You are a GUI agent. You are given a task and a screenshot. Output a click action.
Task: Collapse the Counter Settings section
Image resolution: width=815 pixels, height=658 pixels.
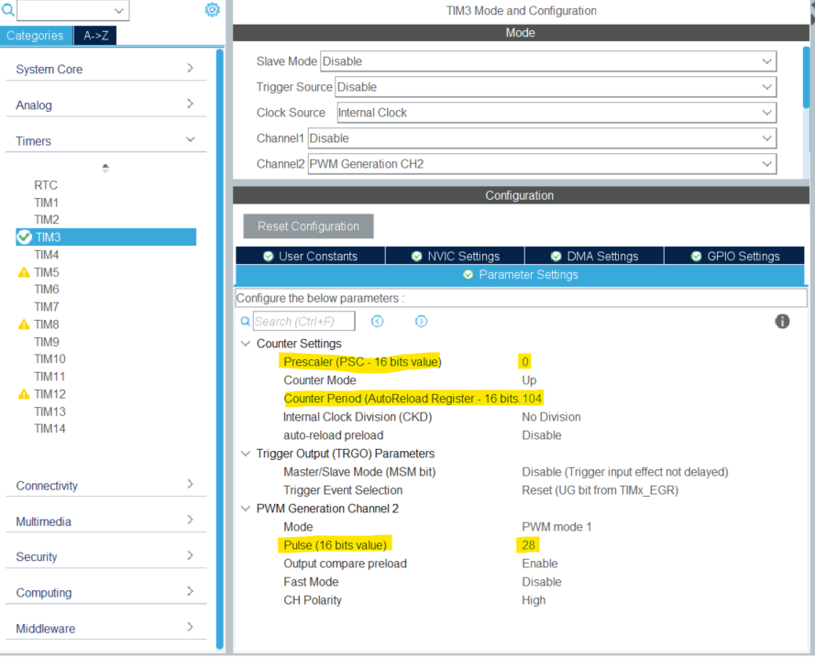point(245,343)
